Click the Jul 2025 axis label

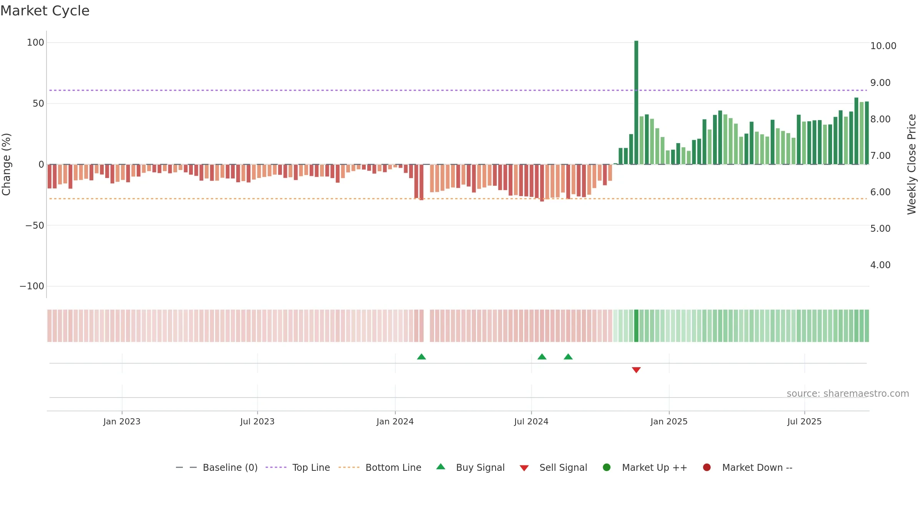tap(804, 422)
